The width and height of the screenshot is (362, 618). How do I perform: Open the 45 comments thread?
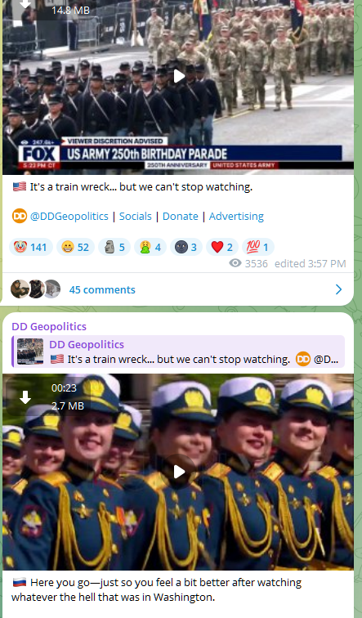[102, 289]
